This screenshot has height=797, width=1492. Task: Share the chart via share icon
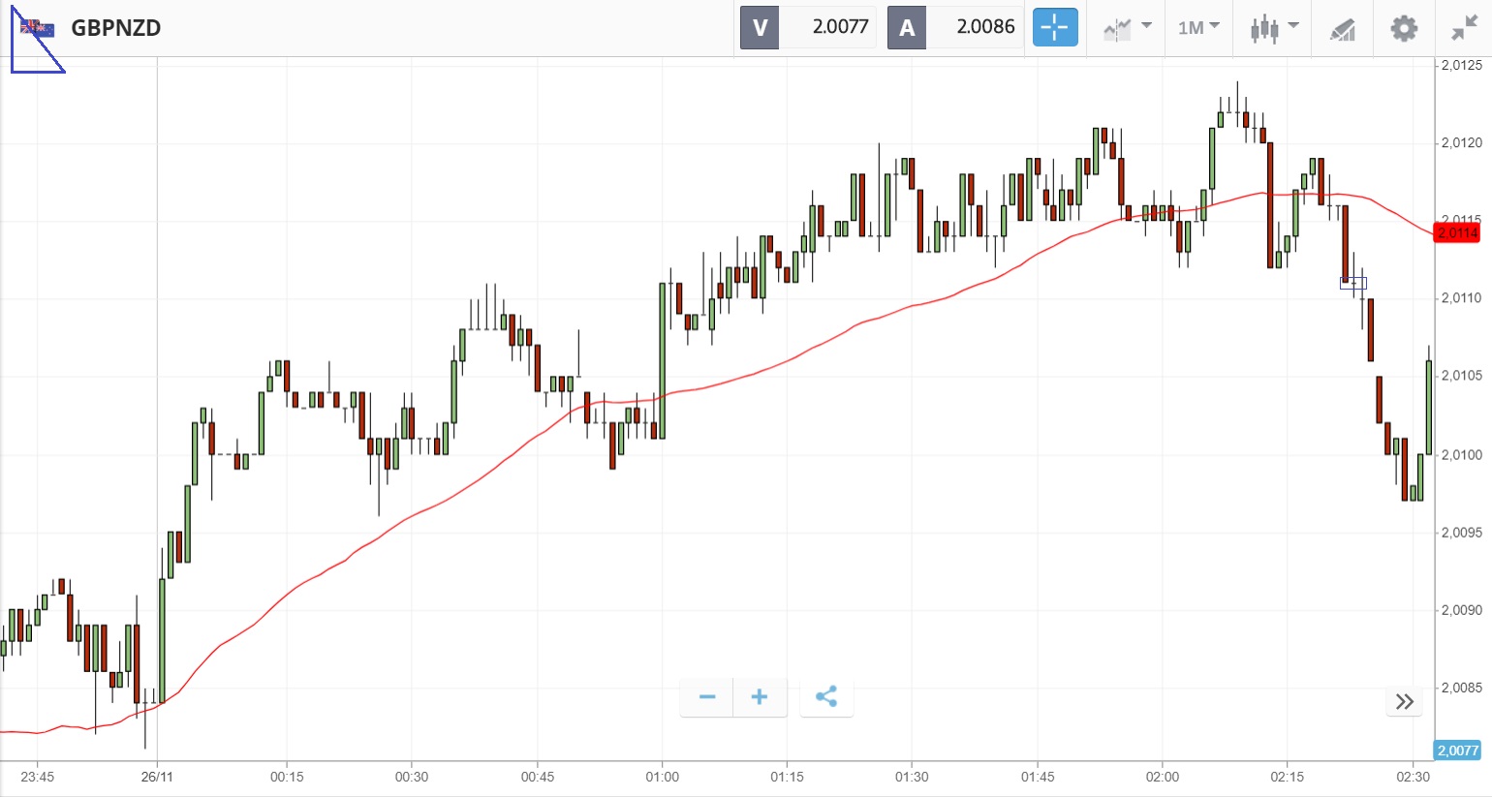pos(826,697)
